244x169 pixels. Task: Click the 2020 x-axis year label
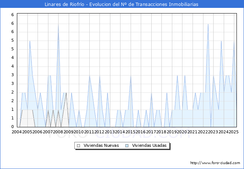(182, 132)
